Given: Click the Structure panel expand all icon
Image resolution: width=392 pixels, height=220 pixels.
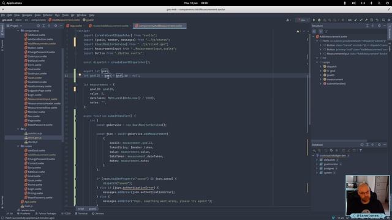Looking at the screenshot, I should 367,26.
